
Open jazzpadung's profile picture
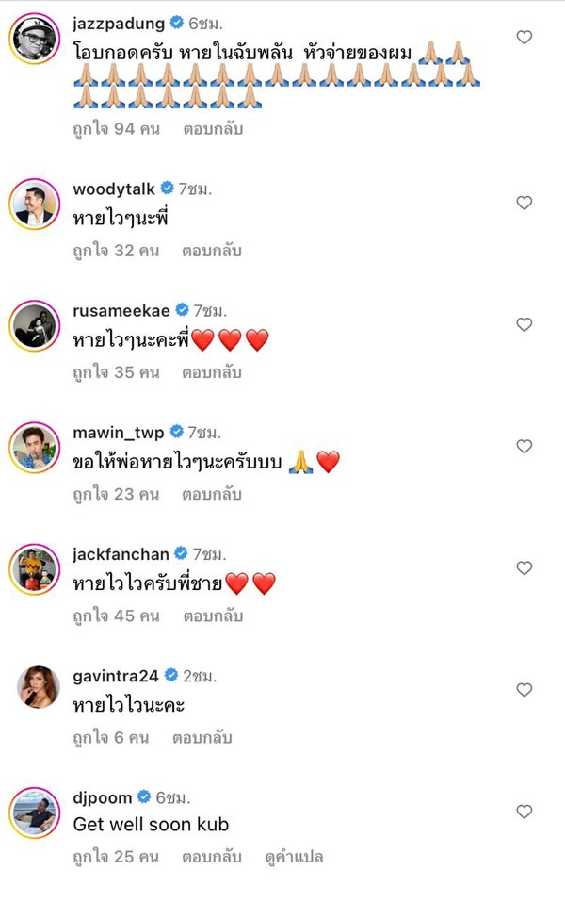point(35,42)
